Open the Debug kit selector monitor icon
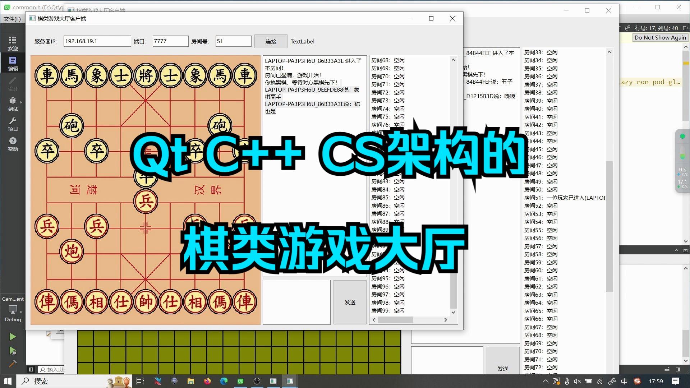690x388 pixels. [x=13, y=309]
